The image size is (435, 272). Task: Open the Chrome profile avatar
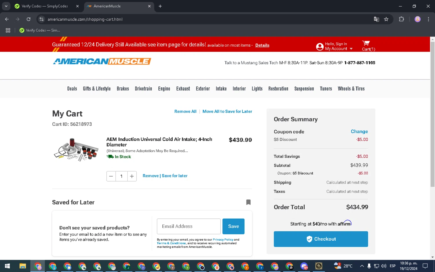[x=418, y=19]
